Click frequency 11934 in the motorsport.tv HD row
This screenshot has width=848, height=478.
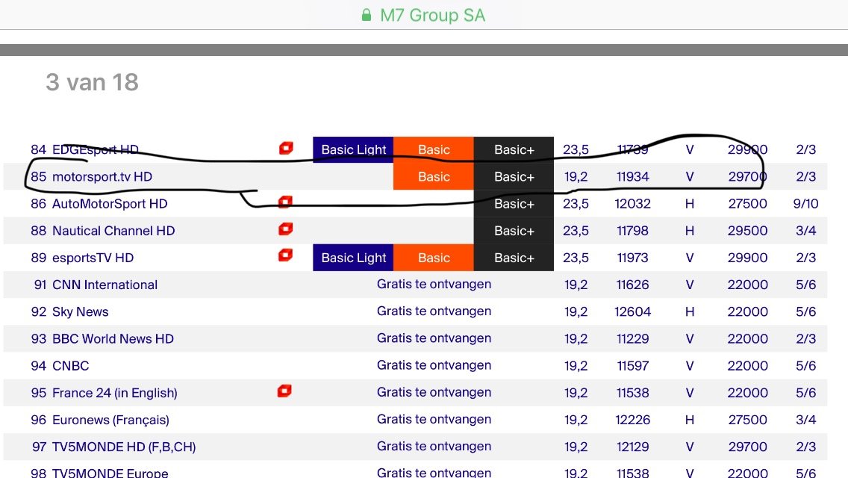[x=633, y=176]
